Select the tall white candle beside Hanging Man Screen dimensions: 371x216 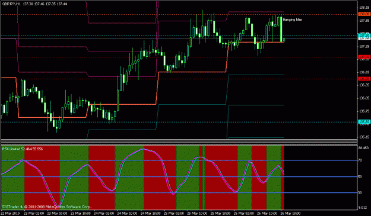click(x=281, y=29)
